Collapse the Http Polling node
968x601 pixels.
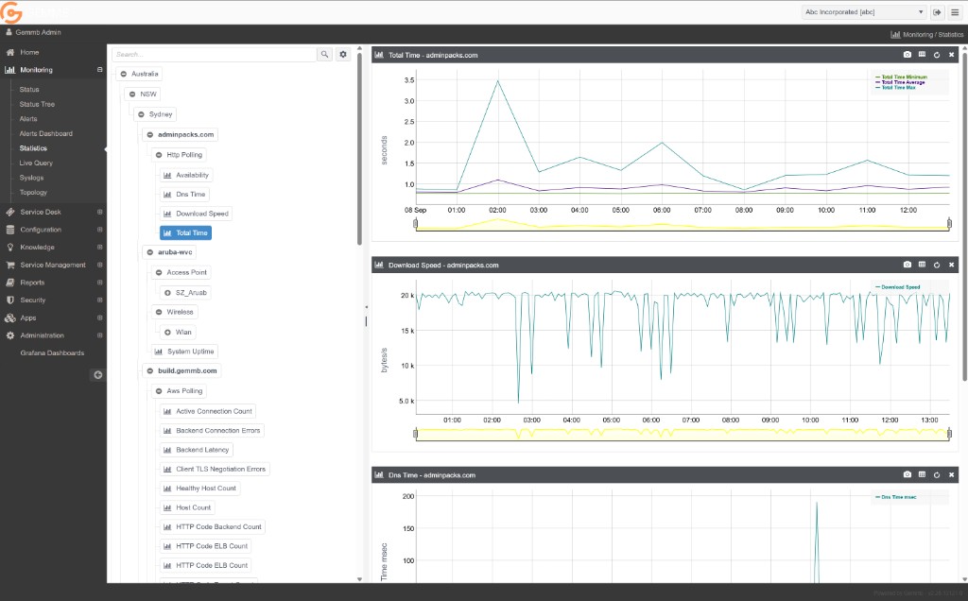(x=159, y=155)
